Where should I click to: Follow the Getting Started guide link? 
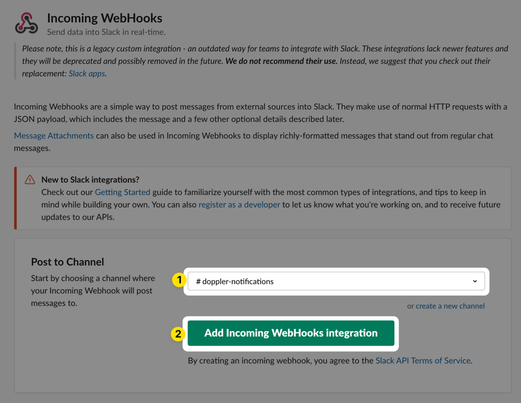click(123, 192)
